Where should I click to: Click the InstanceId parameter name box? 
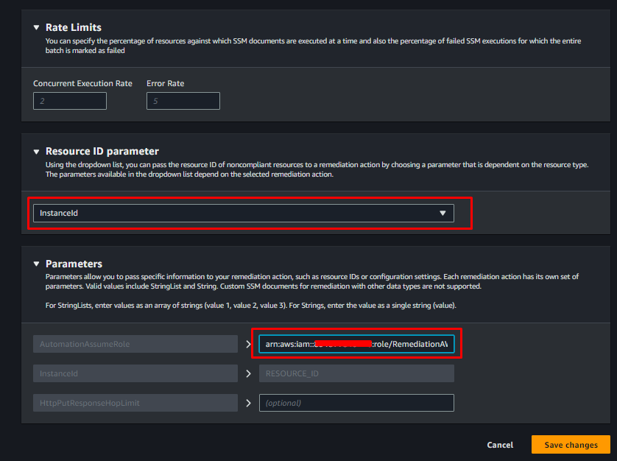coord(135,373)
